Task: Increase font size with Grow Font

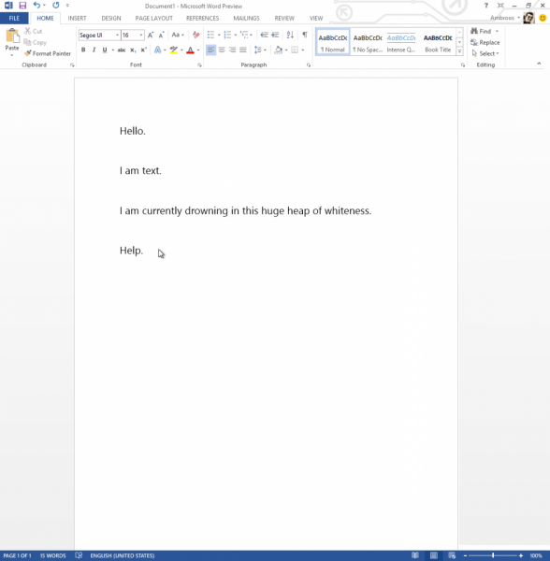Action: [151, 36]
